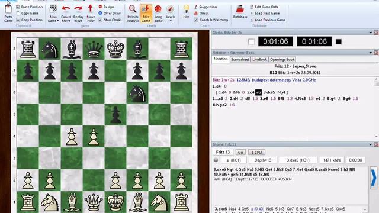Toggle the Coach Is Watching checkbox
Image resolution: width=379 pixels, height=213 pixels.
196,20
